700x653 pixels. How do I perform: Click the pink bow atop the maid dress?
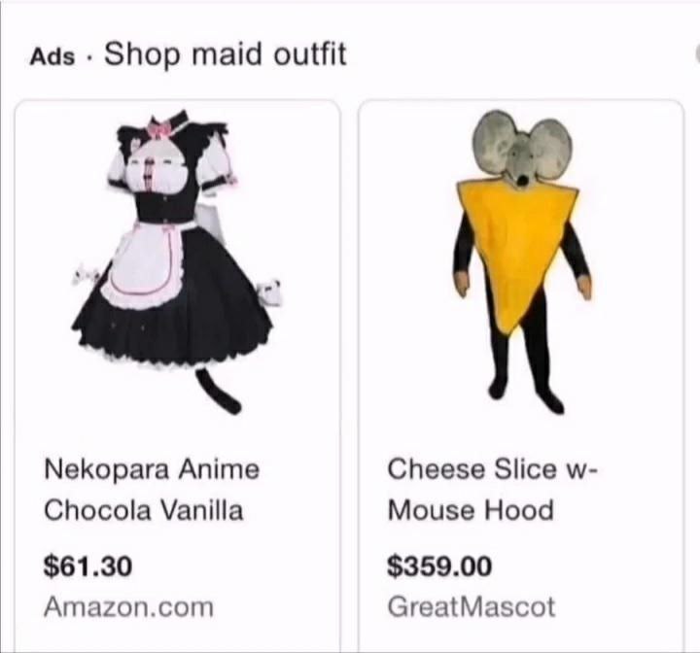click(x=158, y=129)
